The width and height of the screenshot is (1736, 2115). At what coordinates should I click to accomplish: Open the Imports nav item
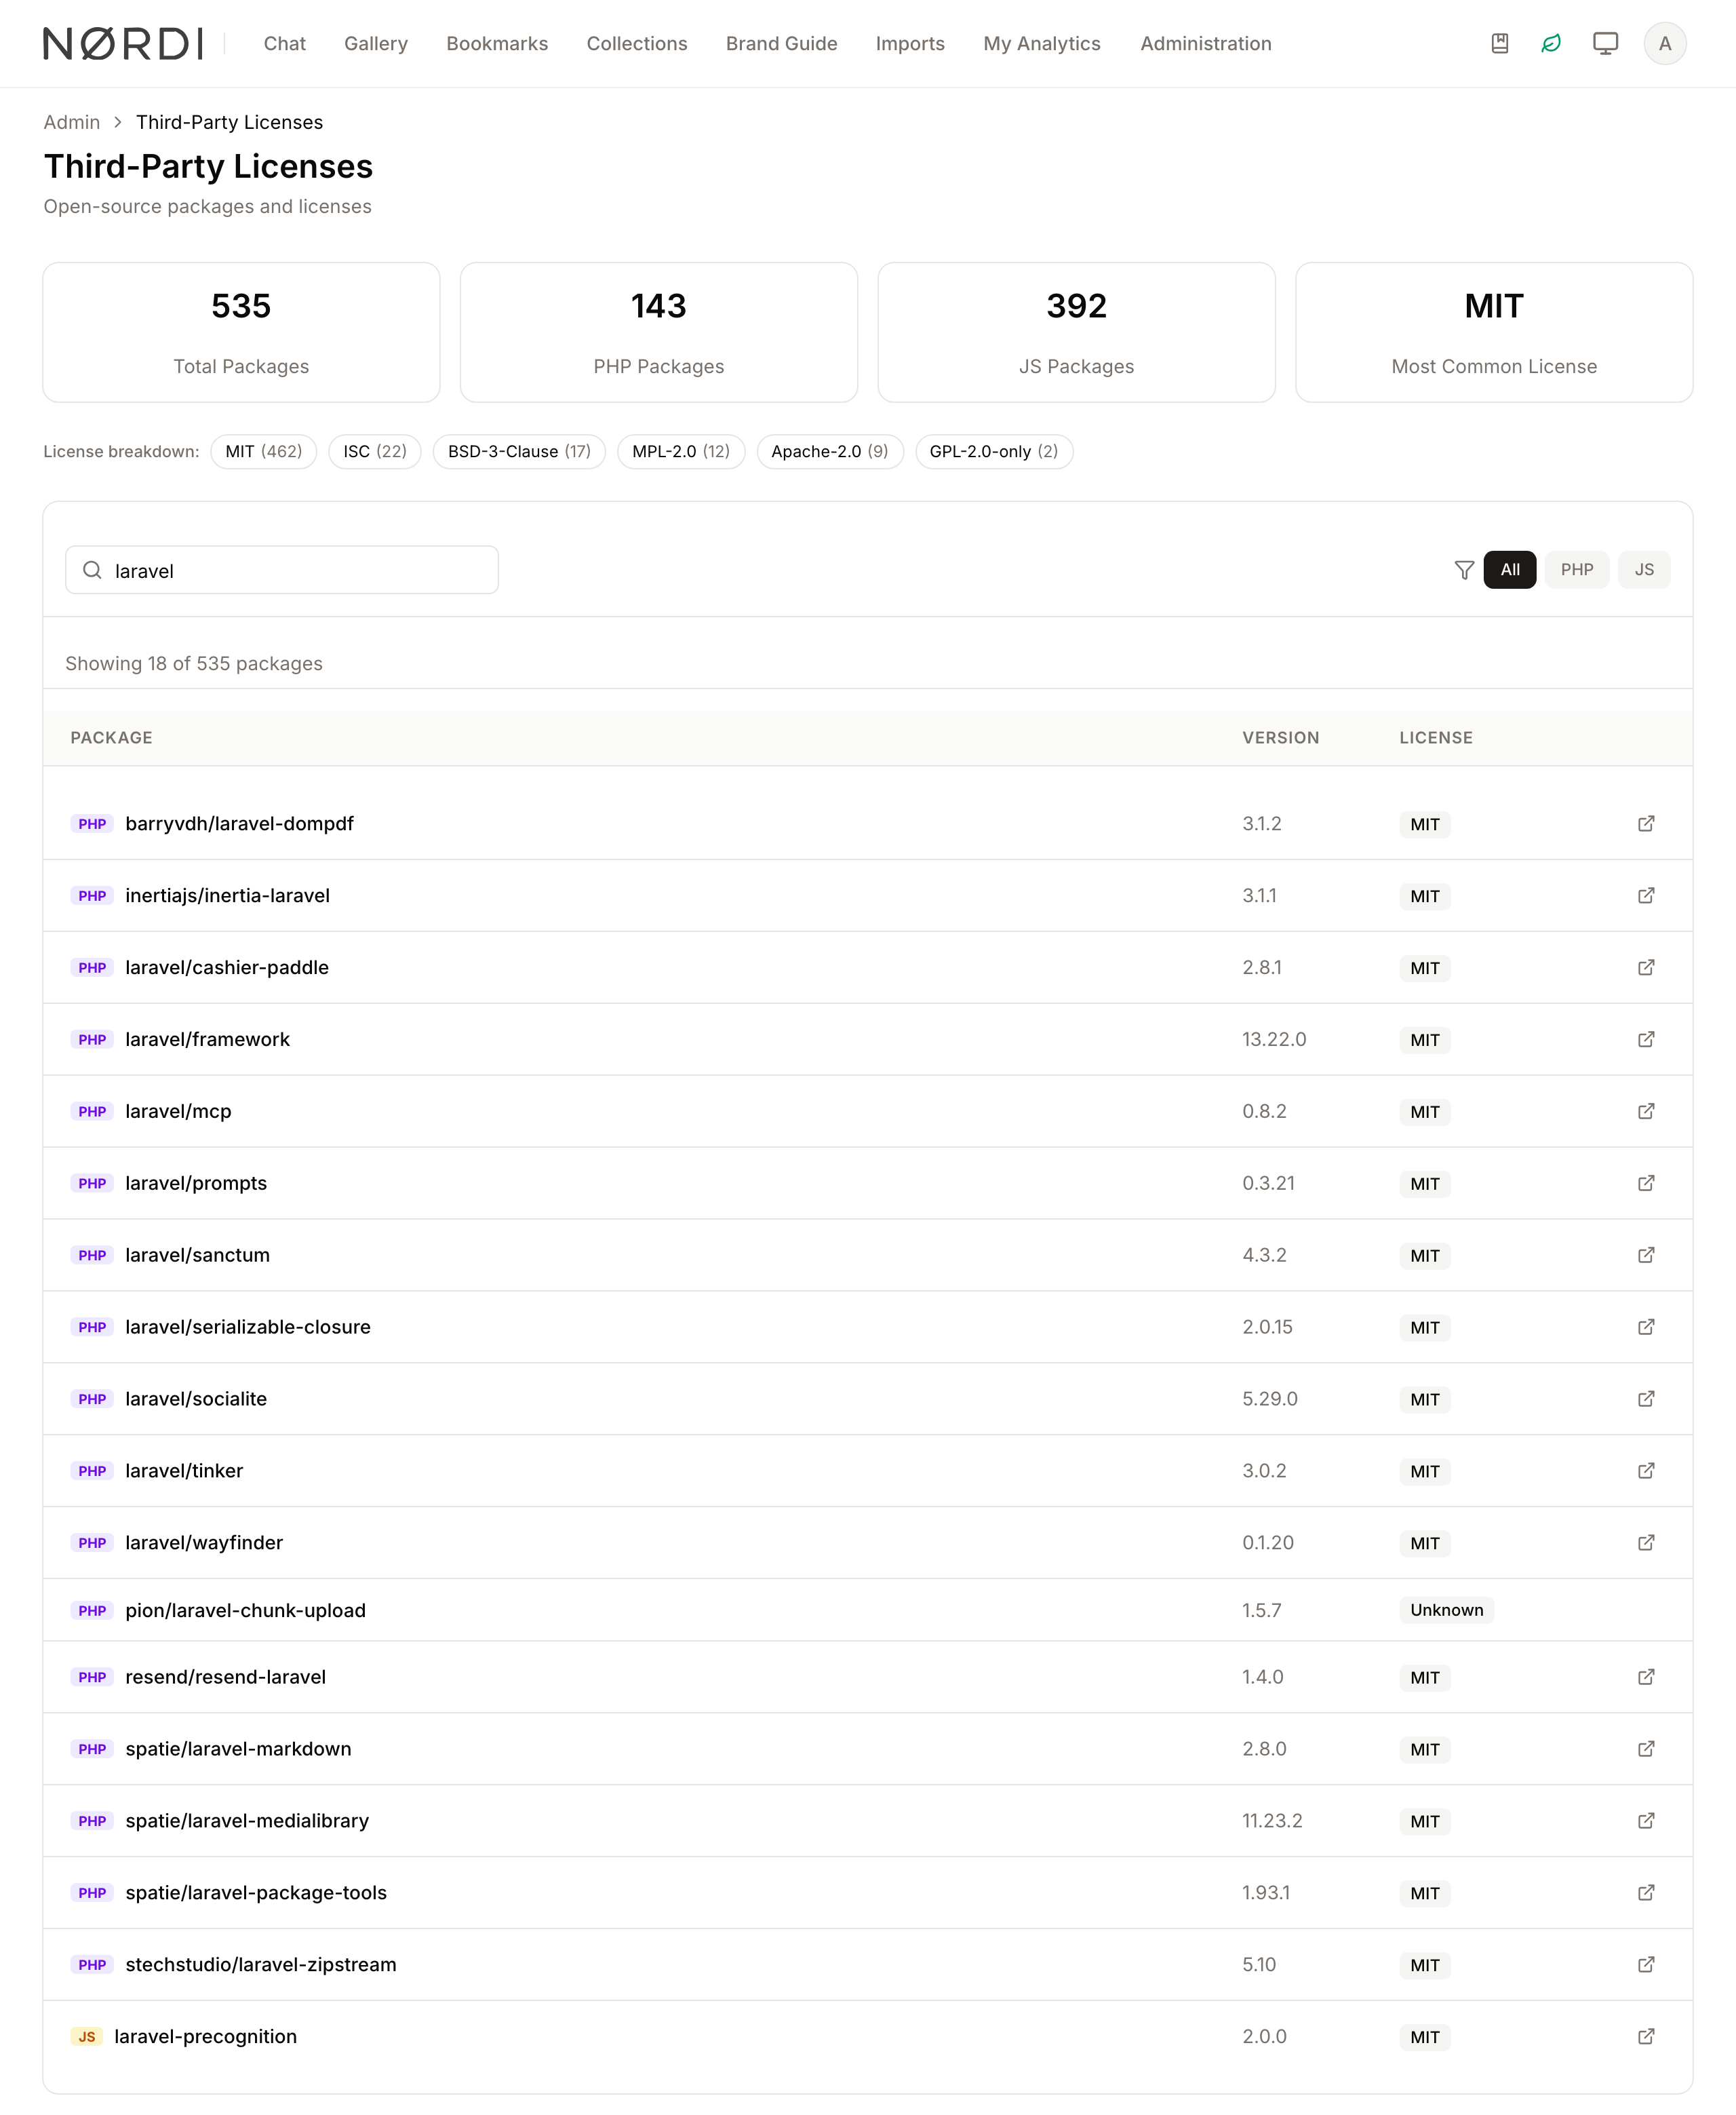pyautogui.click(x=910, y=43)
